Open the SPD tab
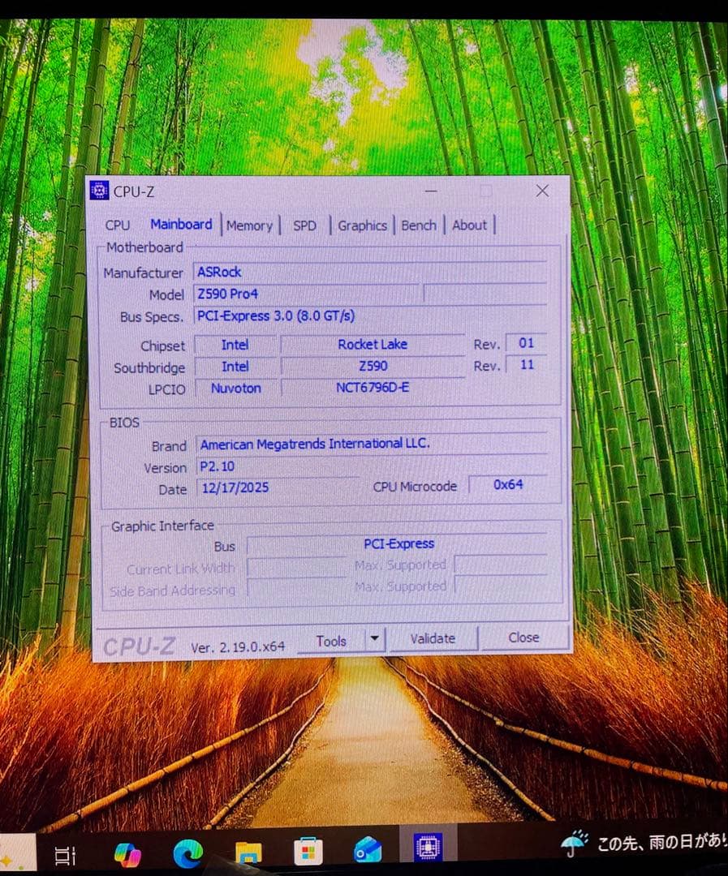 [304, 225]
